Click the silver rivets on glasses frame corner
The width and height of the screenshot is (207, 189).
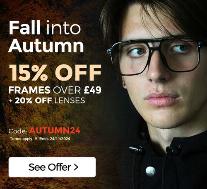point(110,52)
